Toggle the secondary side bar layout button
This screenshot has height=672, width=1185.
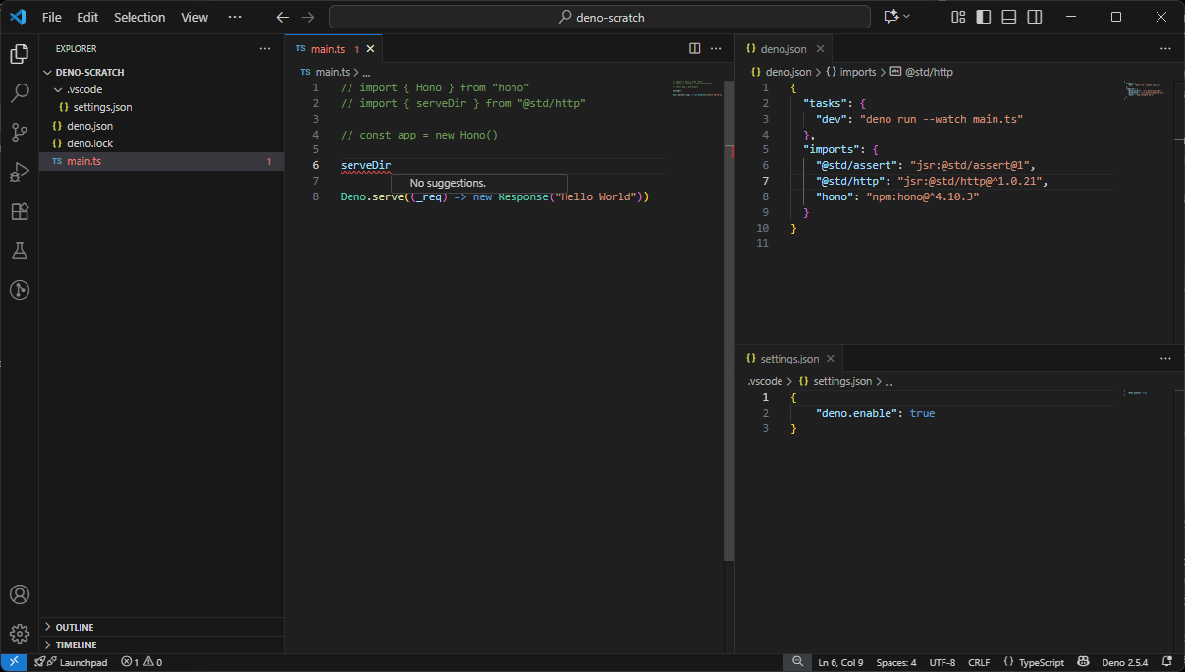click(x=1035, y=17)
